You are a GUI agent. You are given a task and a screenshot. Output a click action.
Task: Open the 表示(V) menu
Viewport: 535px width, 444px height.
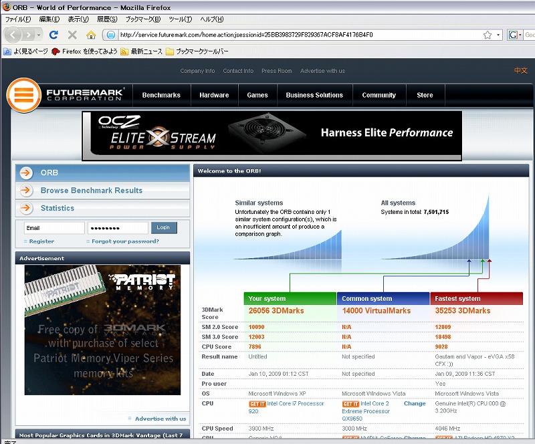(x=78, y=19)
